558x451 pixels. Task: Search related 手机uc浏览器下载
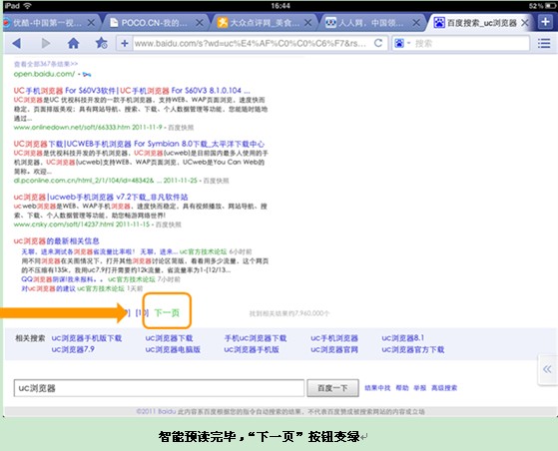(256, 338)
